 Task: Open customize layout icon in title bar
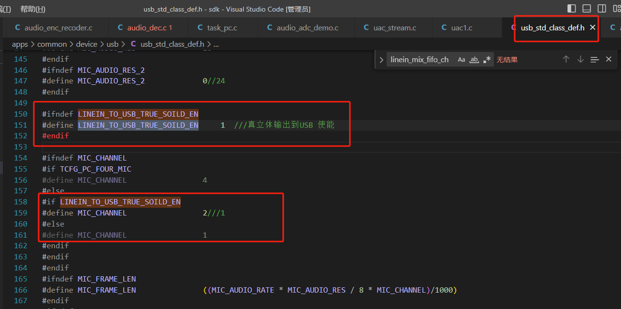coord(617,9)
